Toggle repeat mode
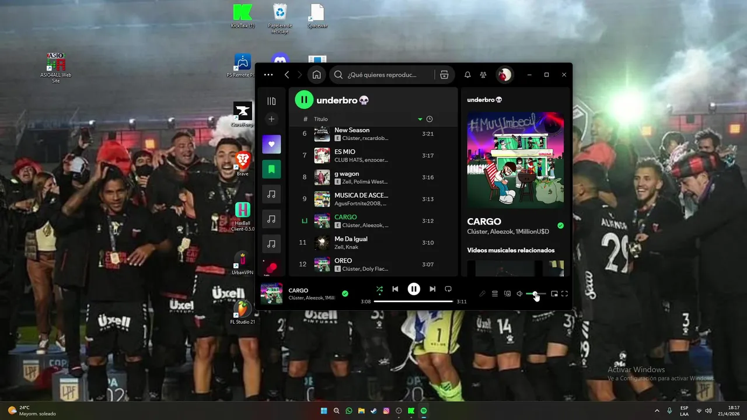 (448, 289)
